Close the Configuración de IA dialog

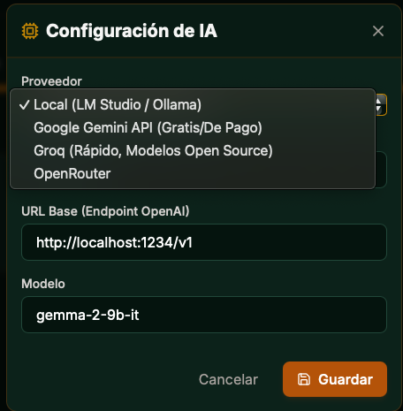tap(378, 31)
